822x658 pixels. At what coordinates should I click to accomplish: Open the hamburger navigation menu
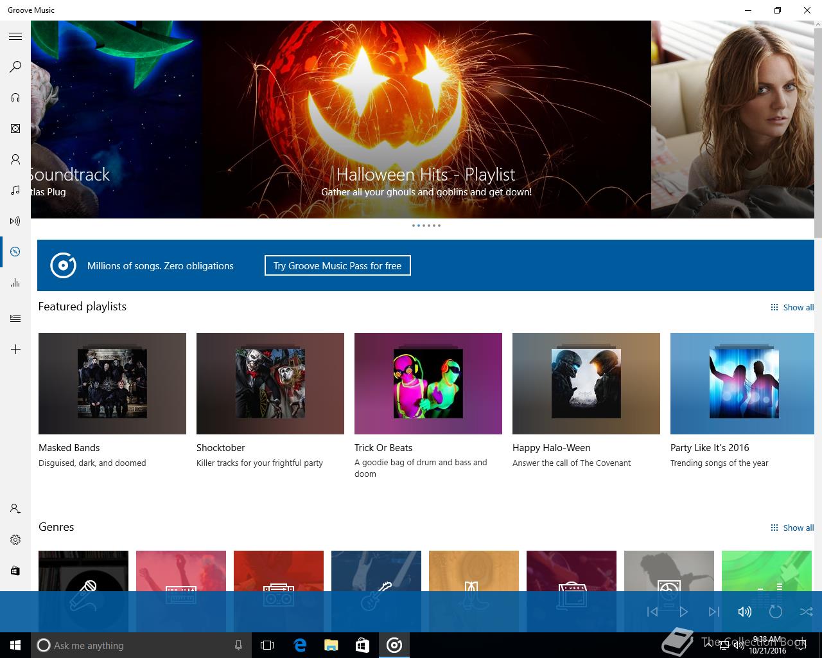click(15, 37)
